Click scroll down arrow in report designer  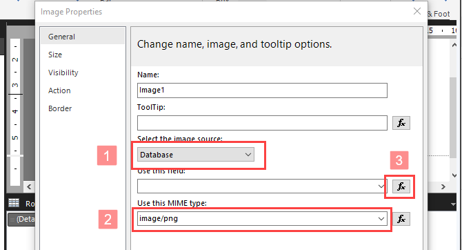pos(454,175)
